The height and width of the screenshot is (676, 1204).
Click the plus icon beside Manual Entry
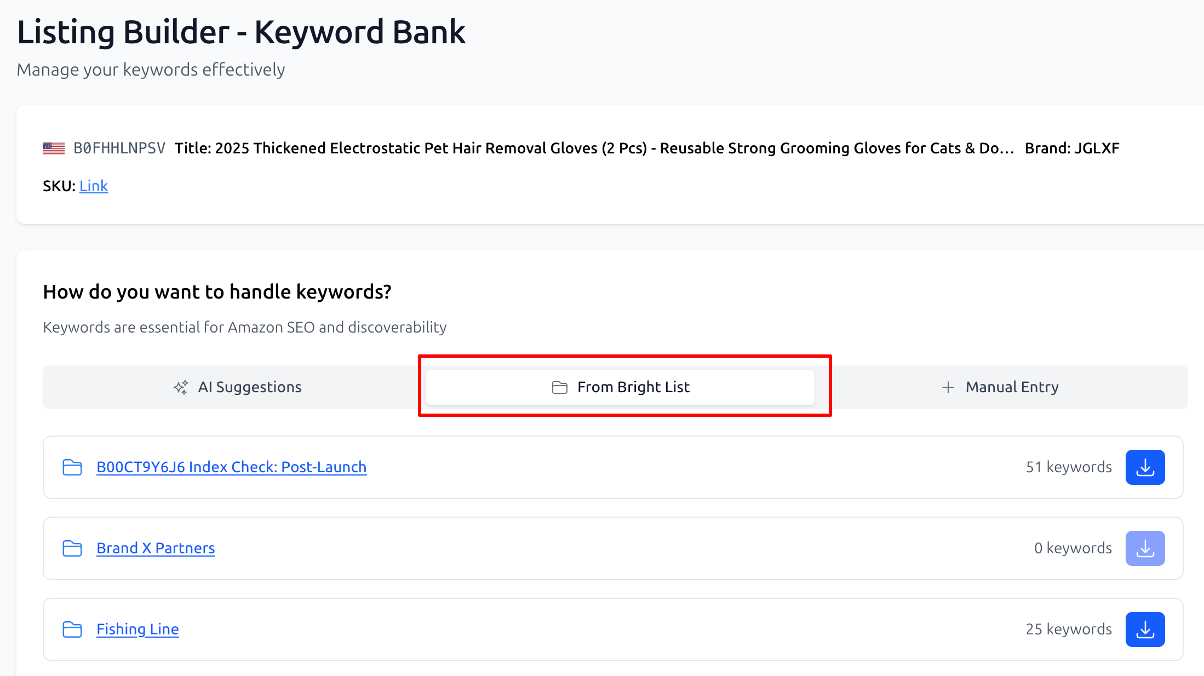click(x=947, y=387)
